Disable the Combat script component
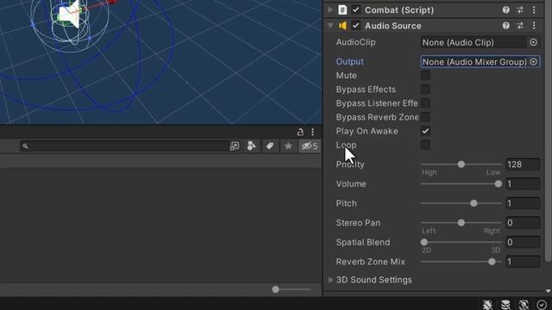The height and width of the screenshot is (310, 552). (355, 9)
